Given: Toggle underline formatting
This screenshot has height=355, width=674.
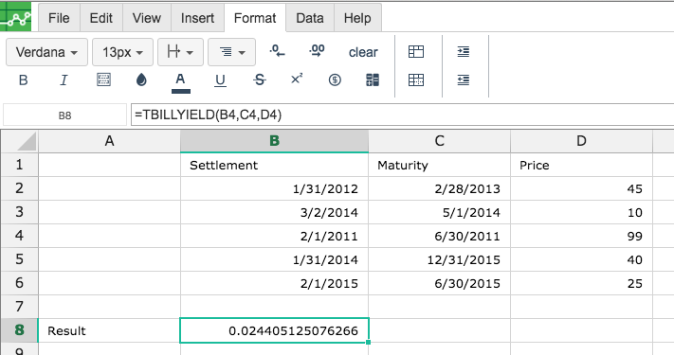Looking at the screenshot, I should tap(220, 80).
